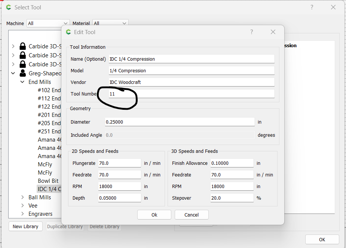This screenshot has width=346, height=248.
Task: Close the Edit Tool dialog
Action: coord(273,32)
